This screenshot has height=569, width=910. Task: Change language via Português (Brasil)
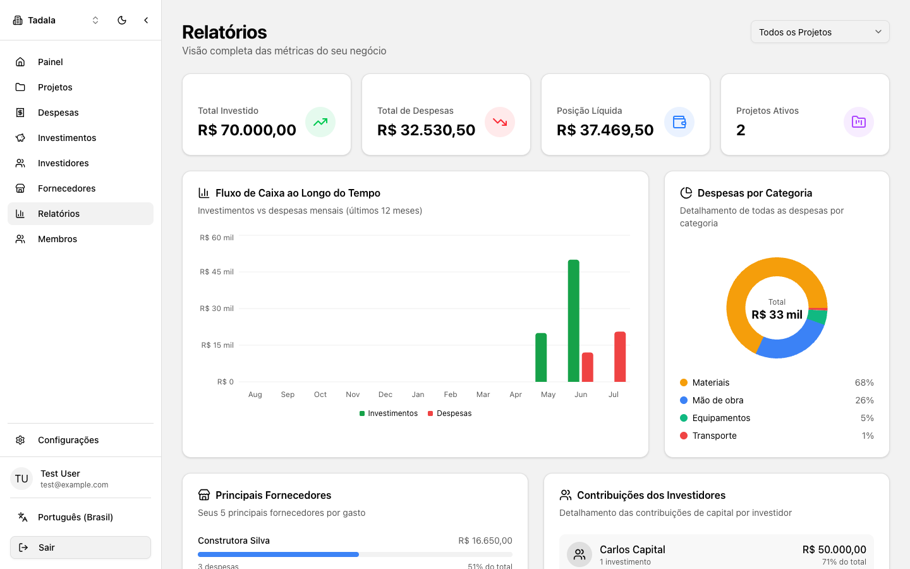[x=80, y=517]
